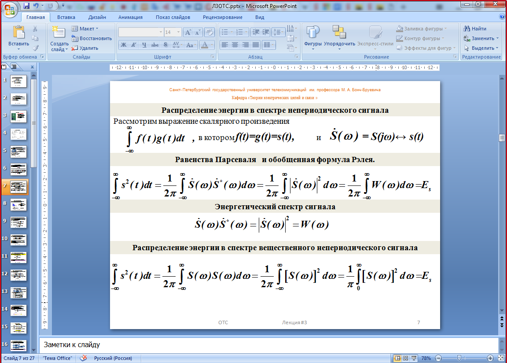Switch to the Анимация tab

[130, 17]
